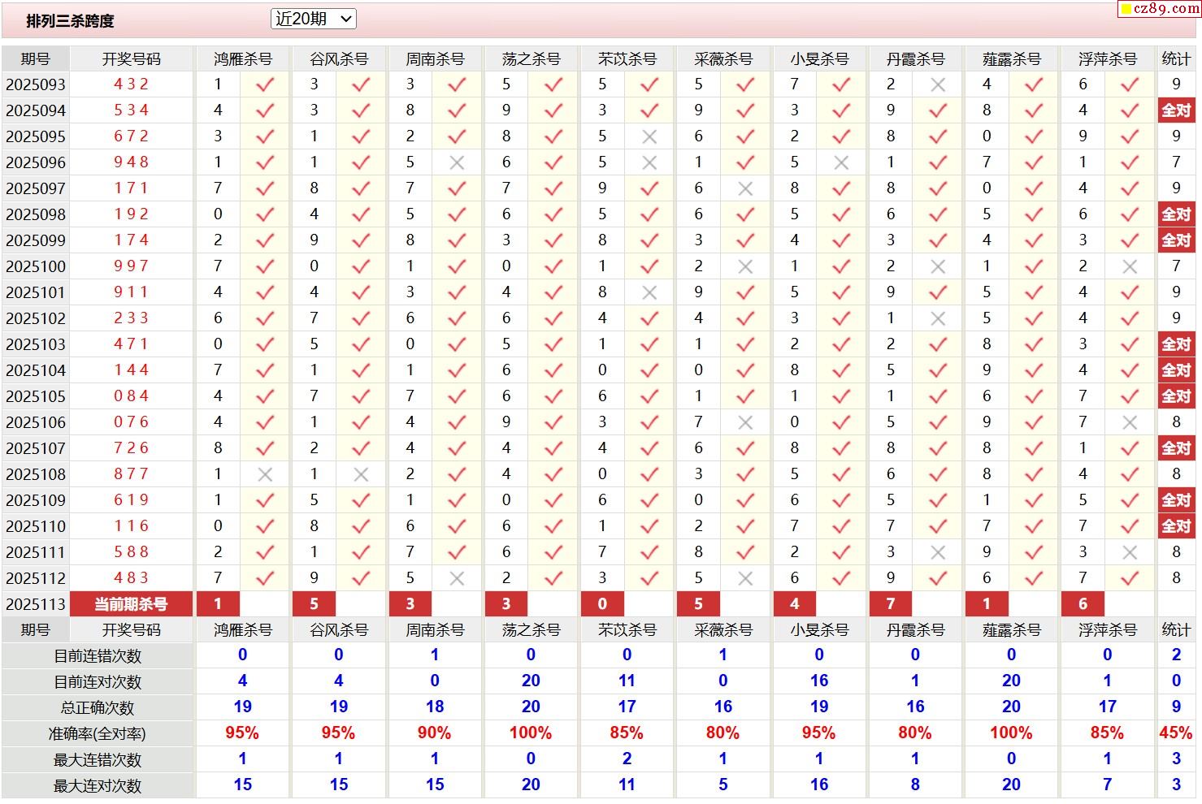Click the red checkmark in 鸿雁杀号 for row 2025093

265,84
